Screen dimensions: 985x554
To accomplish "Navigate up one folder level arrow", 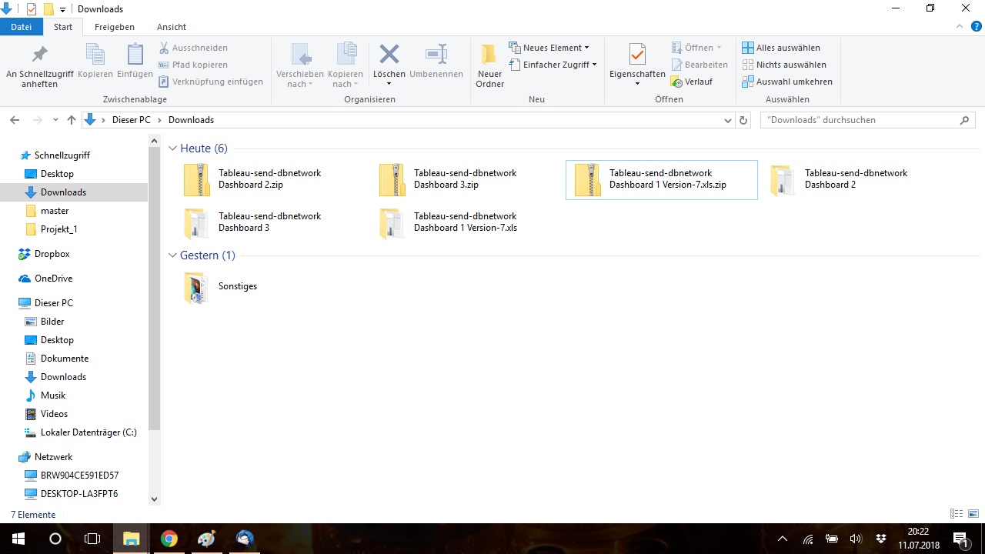I will pos(72,120).
